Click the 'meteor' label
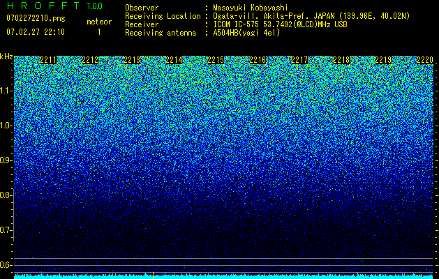 (99, 22)
